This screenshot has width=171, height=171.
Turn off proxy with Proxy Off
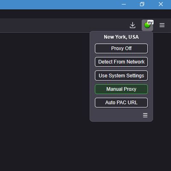(121, 48)
